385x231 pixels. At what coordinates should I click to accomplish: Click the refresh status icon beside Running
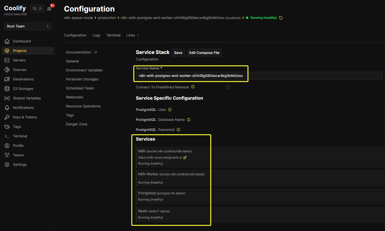281,18
